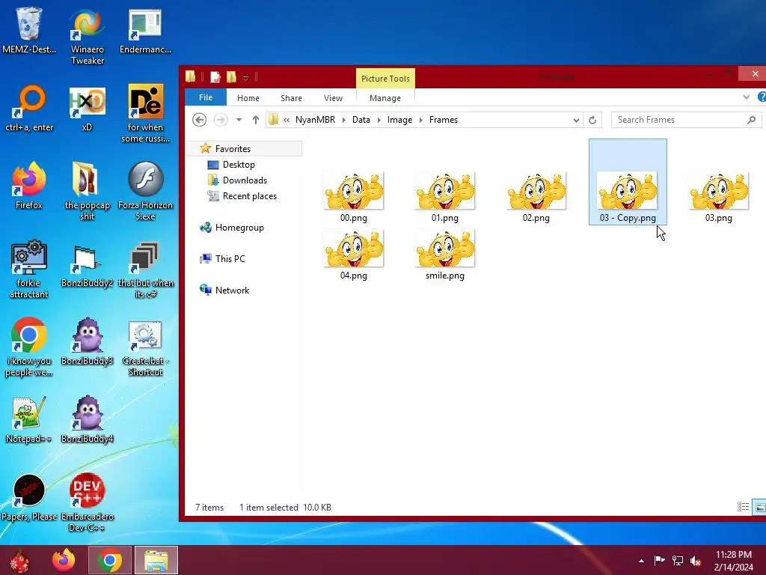Open Winaero Tweaker desktop shortcut
Image resolution: width=766 pixels, height=575 pixels.
87,35
